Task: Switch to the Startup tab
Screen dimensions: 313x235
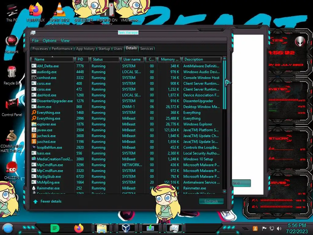Action: (x=104, y=49)
